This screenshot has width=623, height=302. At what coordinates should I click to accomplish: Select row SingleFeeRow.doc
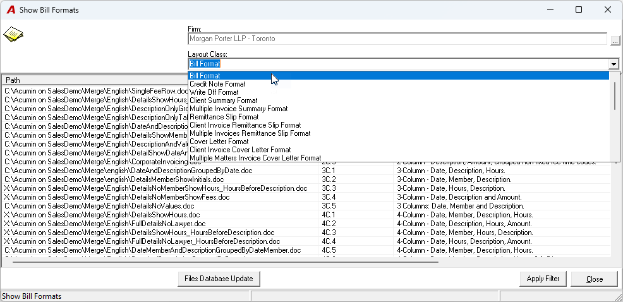(95, 90)
